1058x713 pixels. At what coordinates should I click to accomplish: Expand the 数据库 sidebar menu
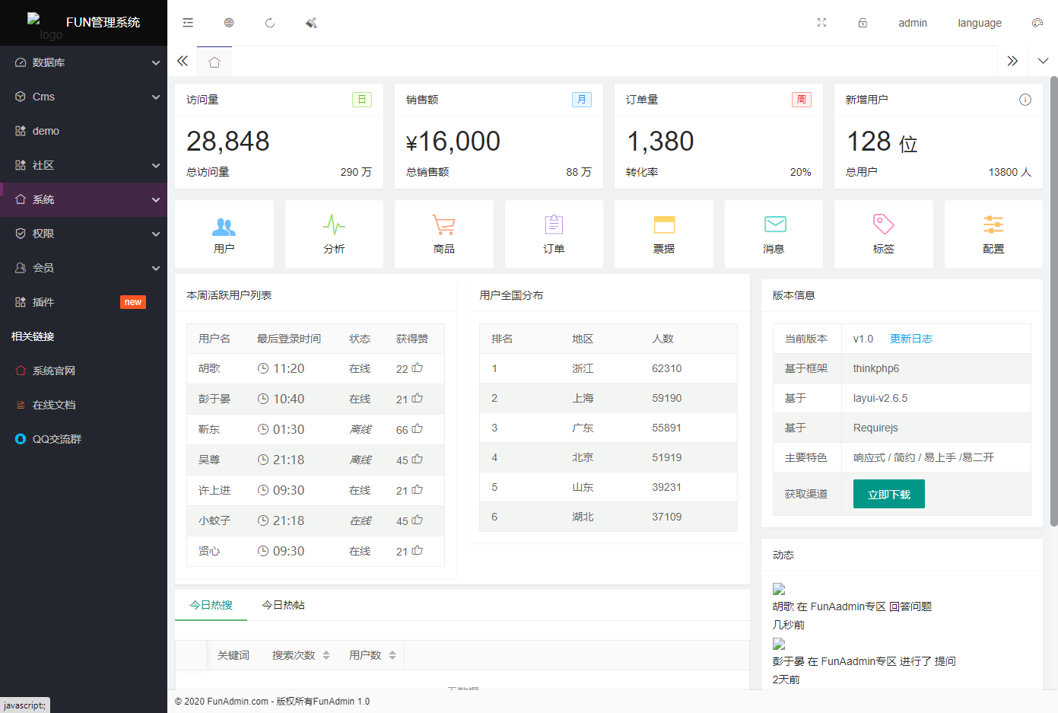point(84,62)
